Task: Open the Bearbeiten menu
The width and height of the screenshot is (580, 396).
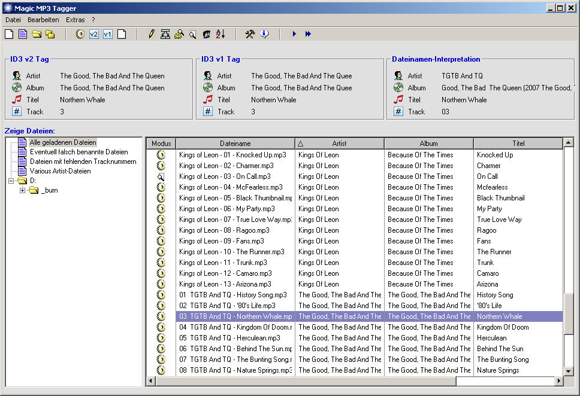Action: (43, 20)
